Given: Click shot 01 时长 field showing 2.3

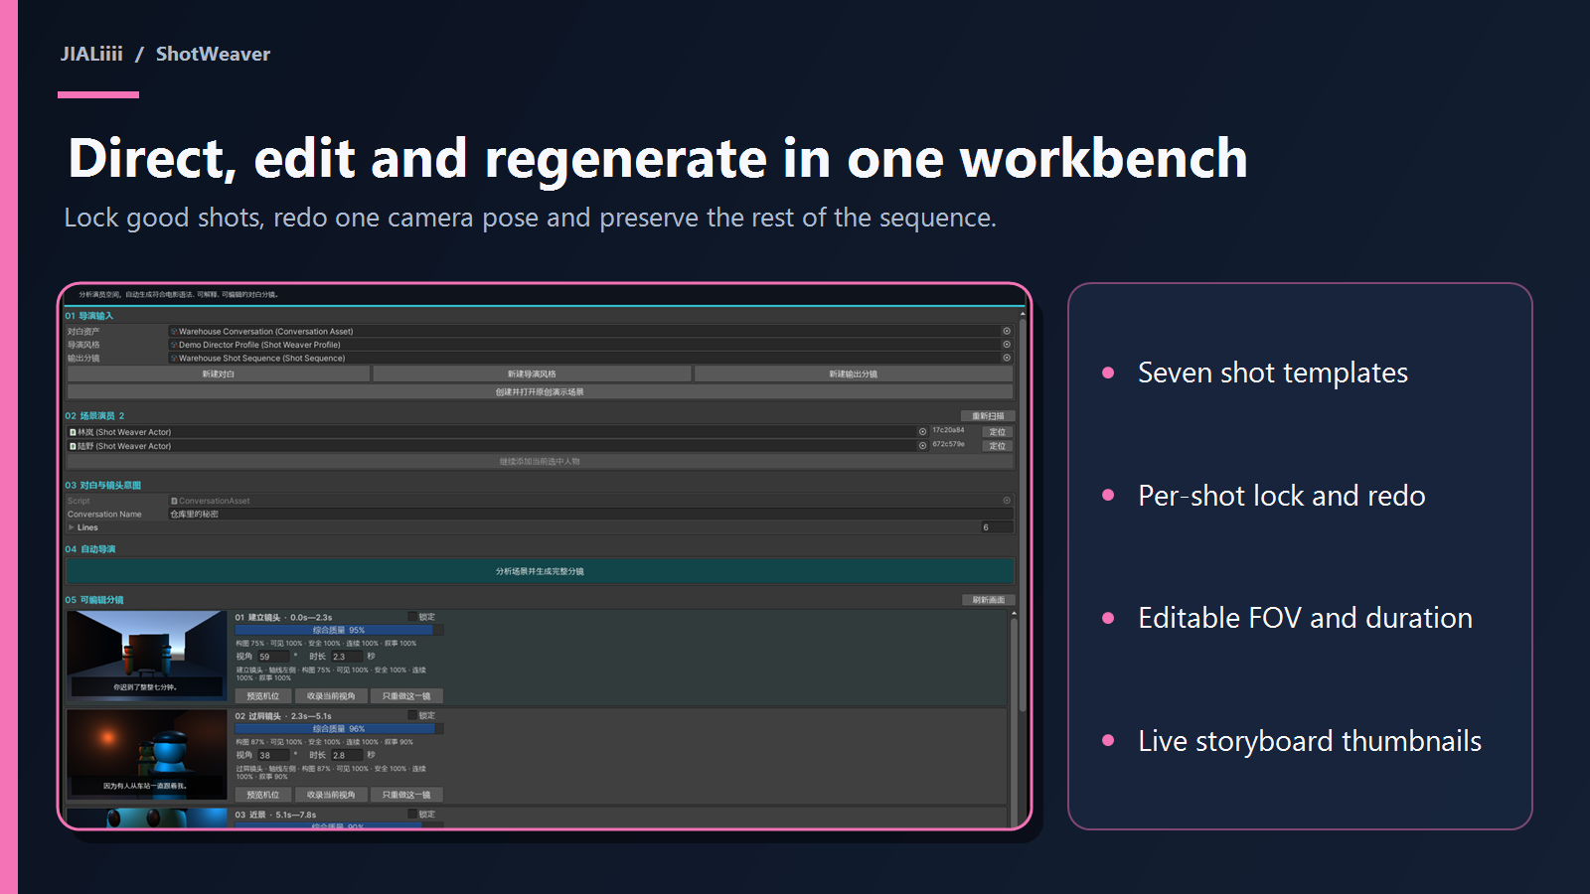Looking at the screenshot, I should (346, 657).
